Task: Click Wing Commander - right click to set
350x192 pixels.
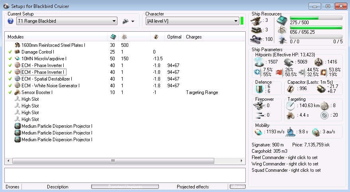Action: pos(285,164)
